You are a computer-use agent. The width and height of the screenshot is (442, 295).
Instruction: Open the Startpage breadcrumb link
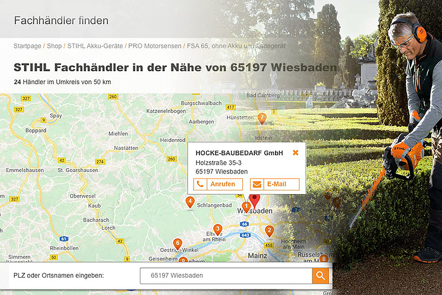(27, 46)
